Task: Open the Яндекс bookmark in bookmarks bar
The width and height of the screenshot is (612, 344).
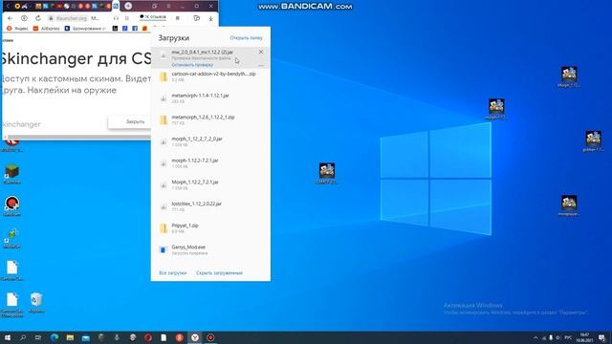Action: (17, 29)
